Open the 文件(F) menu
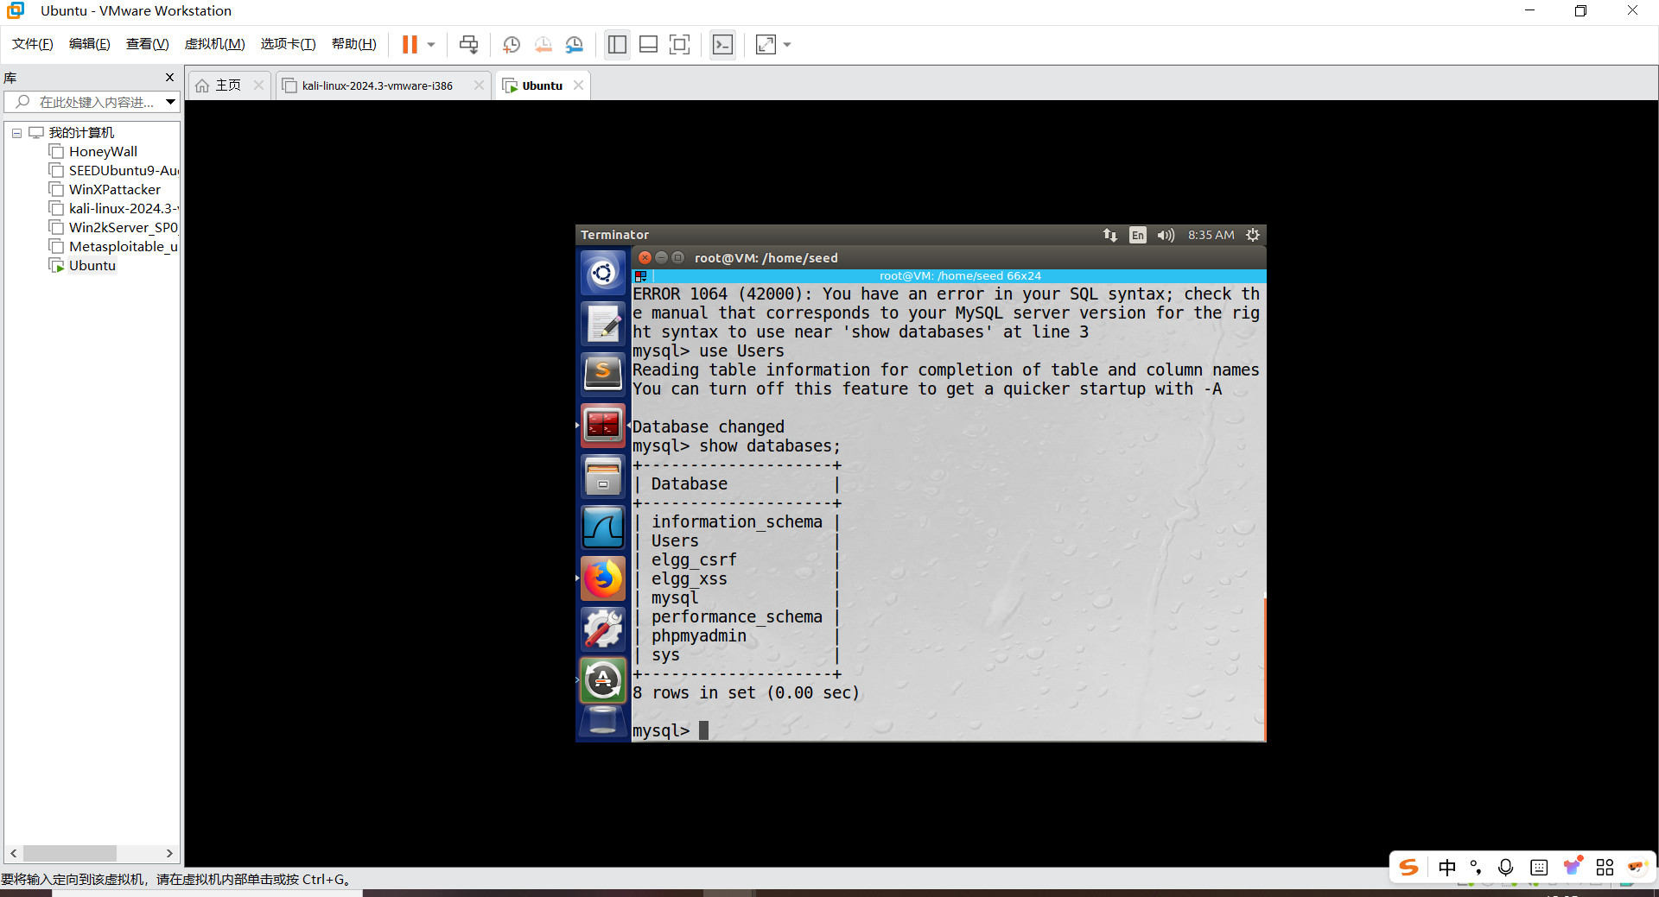 point(33,44)
